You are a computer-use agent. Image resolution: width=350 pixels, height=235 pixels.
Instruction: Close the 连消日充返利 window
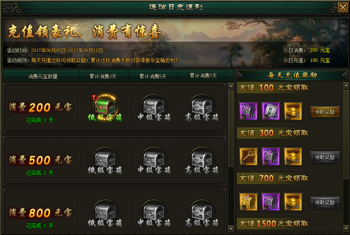tap(343, 7)
